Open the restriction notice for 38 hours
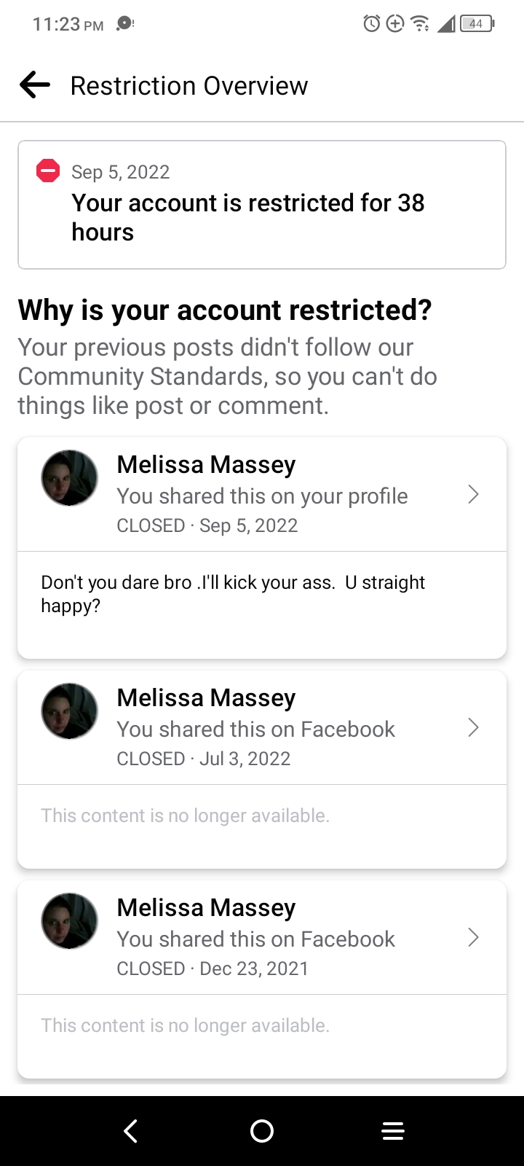Screen dimensions: 524x1166 [x=262, y=204]
